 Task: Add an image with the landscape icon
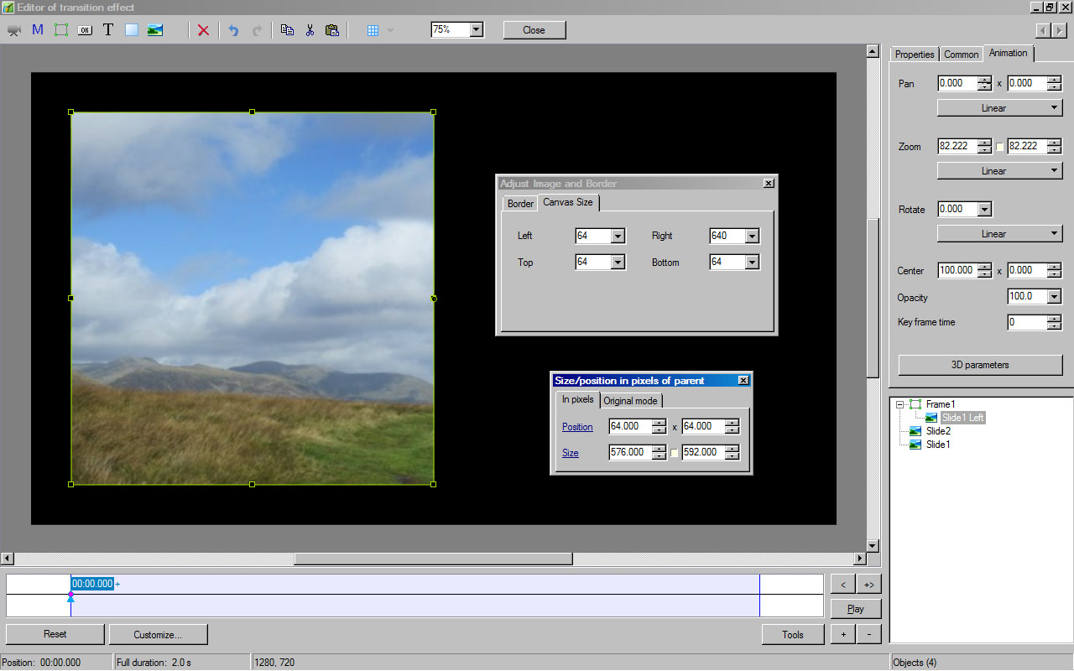(x=155, y=30)
